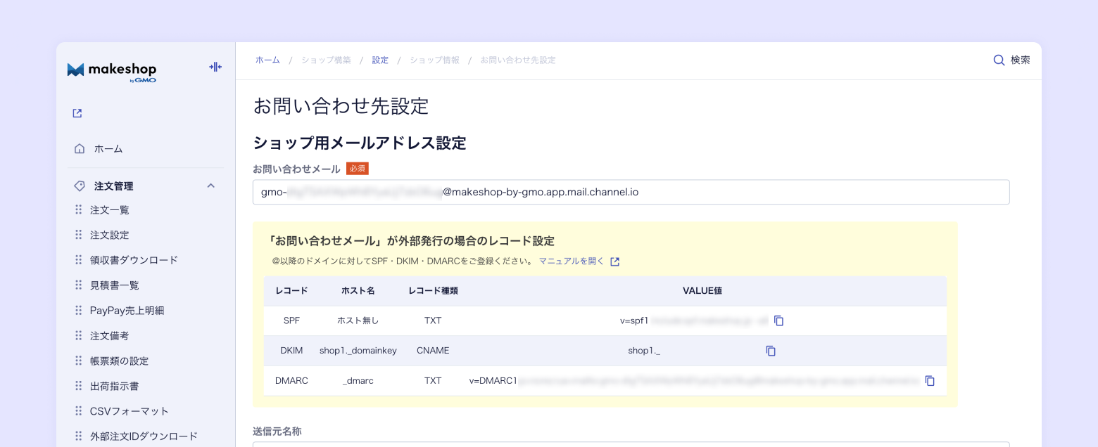Open 帳票類の設定 in the sidebar
The width and height of the screenshot is (1098, 447).
pyautogui.click(x=120, y=361)
